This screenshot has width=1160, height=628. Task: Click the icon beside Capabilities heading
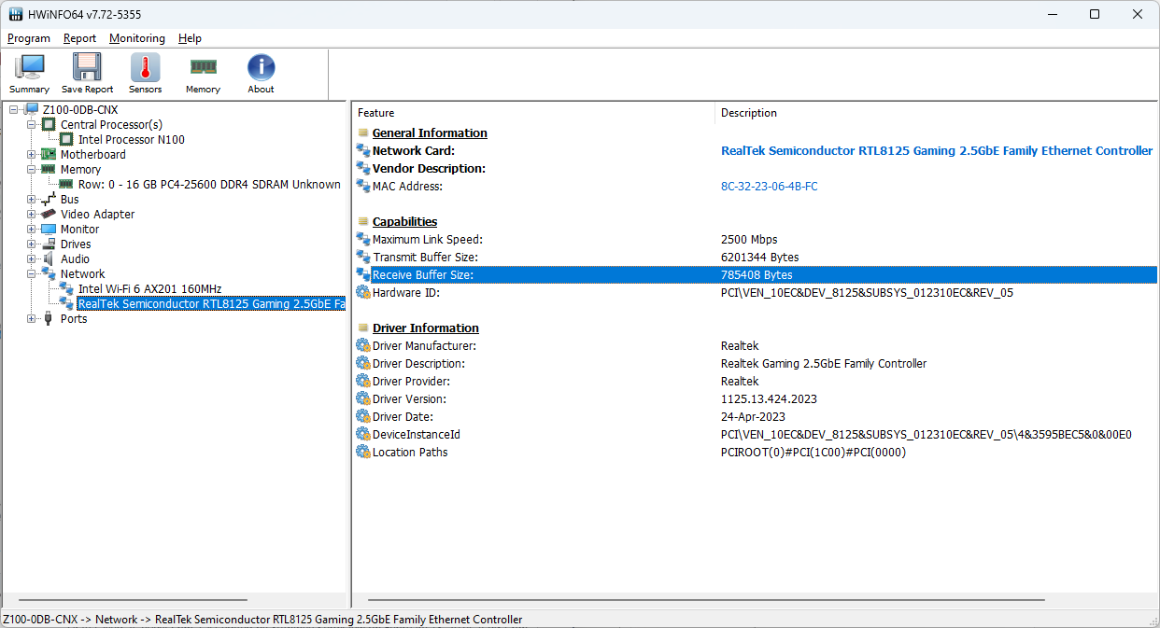363,221
